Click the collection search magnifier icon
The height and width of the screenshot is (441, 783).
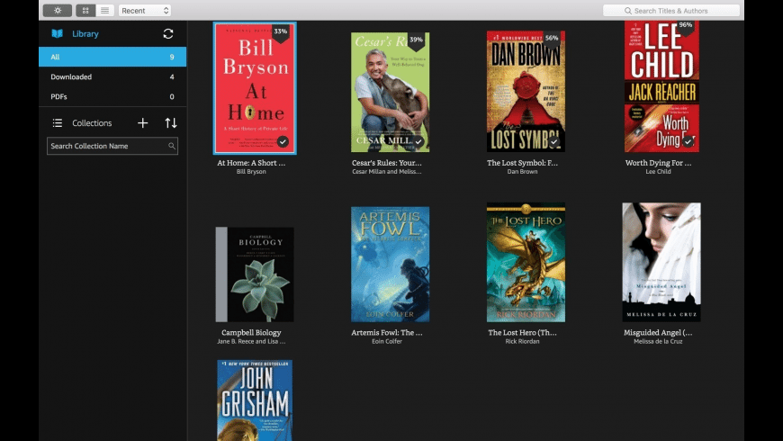click(171, 146)
